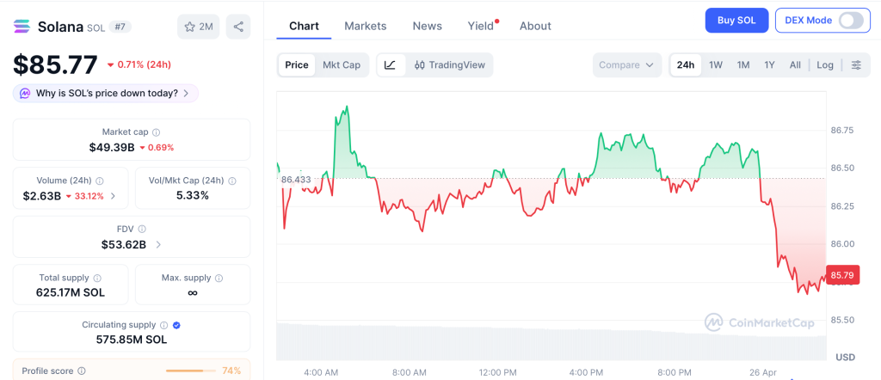Enable the Log scale option

pyautogui.click(x=825, y=64)
